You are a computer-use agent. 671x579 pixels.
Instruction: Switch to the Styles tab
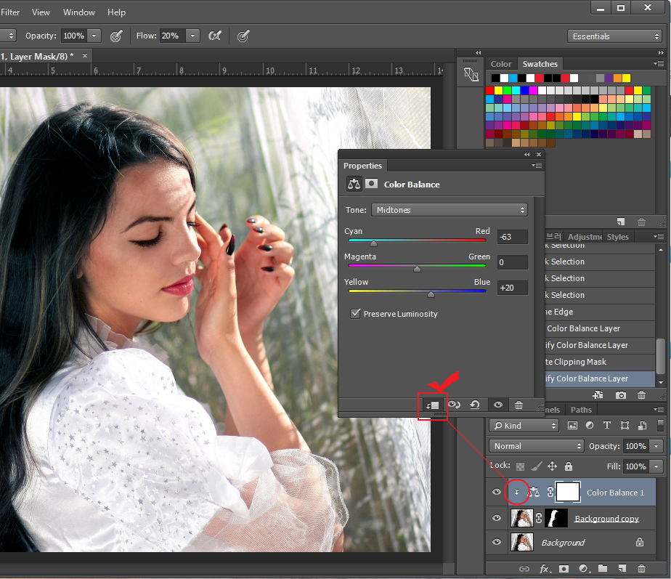(618, 237)
